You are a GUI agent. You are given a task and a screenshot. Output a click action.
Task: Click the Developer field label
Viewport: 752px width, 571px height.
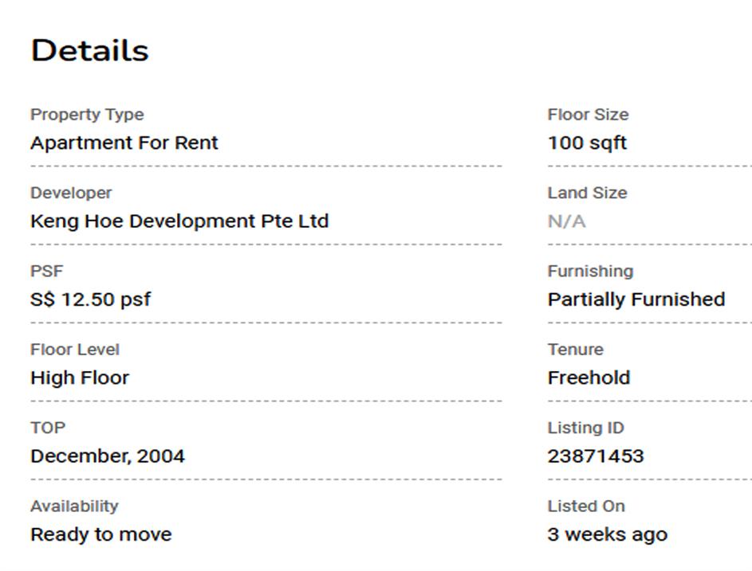click(x=71, y=193)
